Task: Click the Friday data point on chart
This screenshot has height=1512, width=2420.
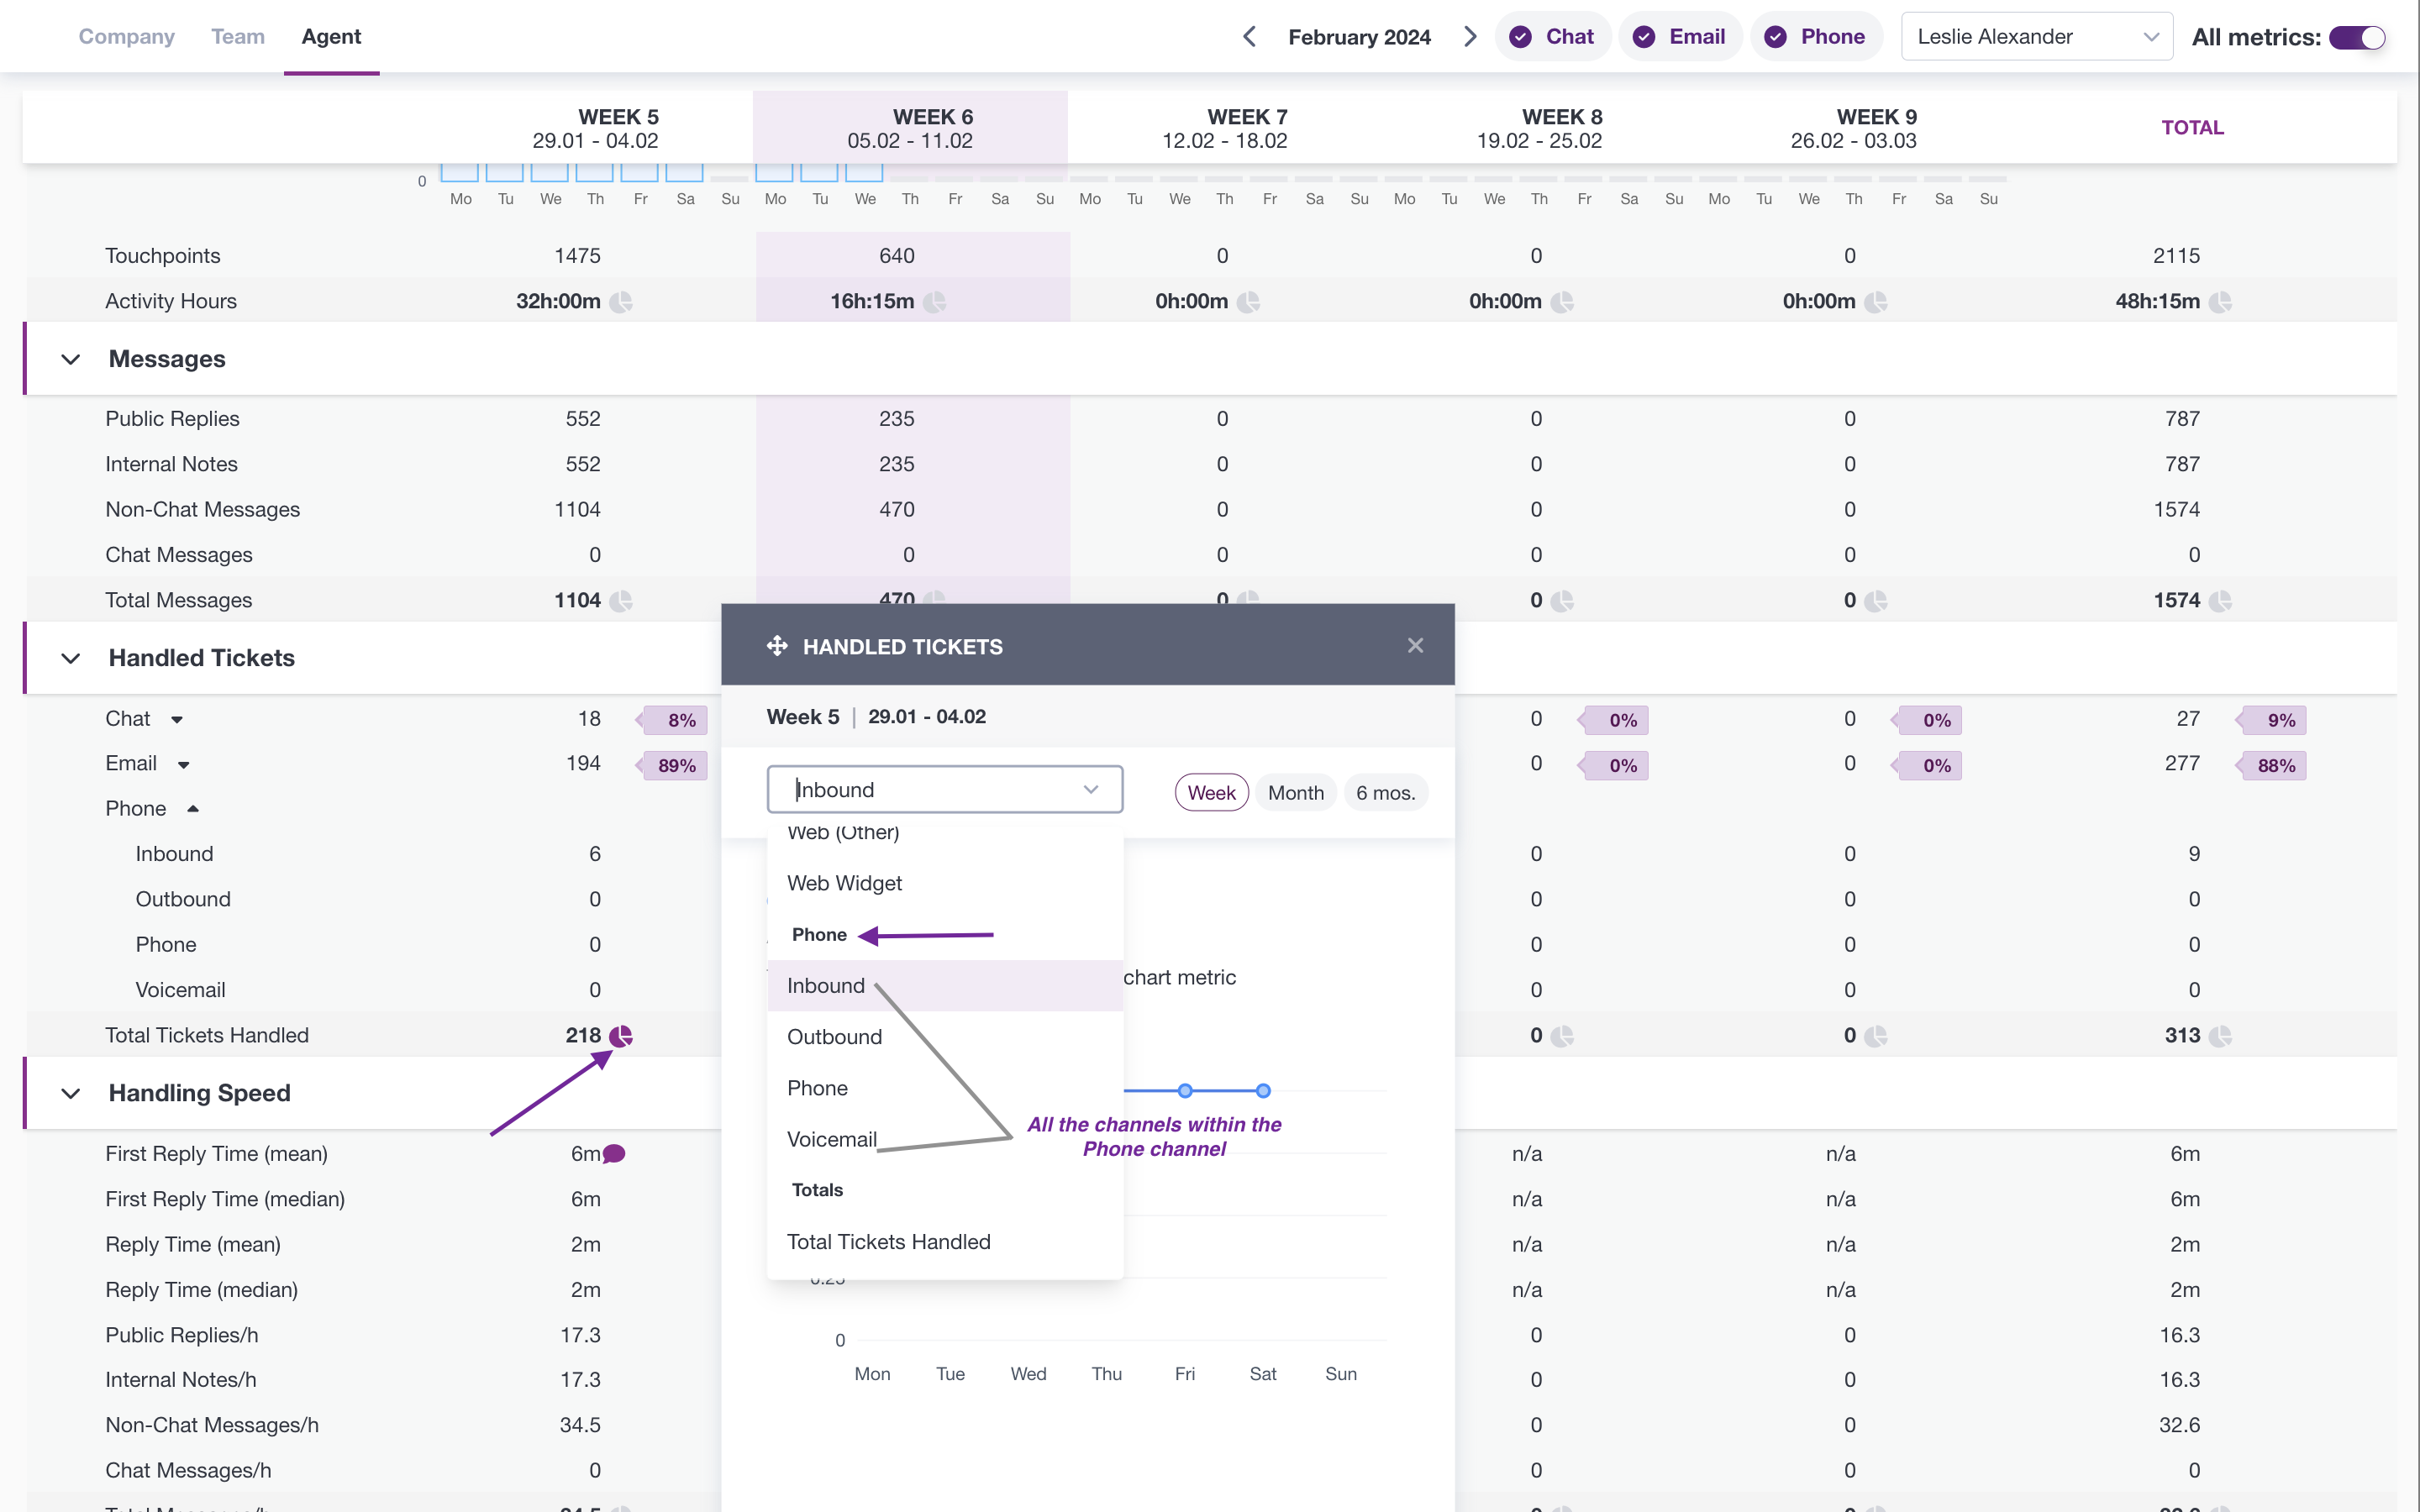Action: tap(1185, 1091)
